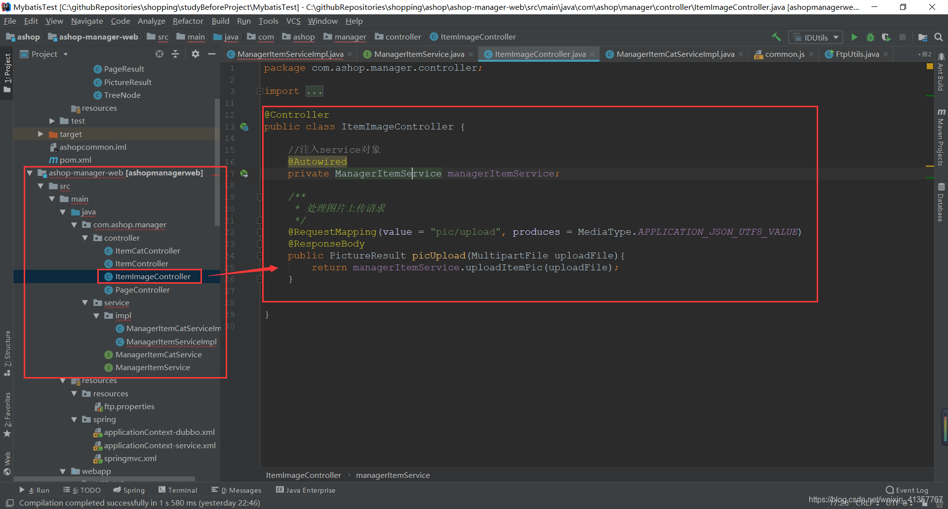948x509 pixels.
Task: Open the Favorites tool window
Action: [x=7, y=415]
